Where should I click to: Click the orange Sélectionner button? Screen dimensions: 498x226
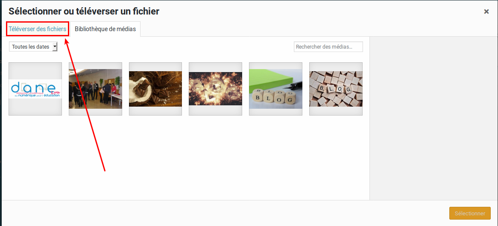coord(470,213)
